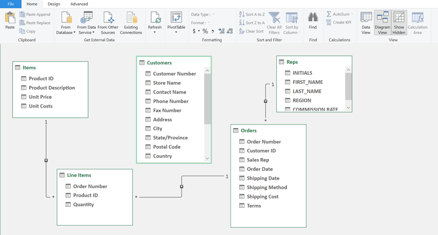Open the Calculation Area icon
This screenshot has width=438, height=235.
417,19
